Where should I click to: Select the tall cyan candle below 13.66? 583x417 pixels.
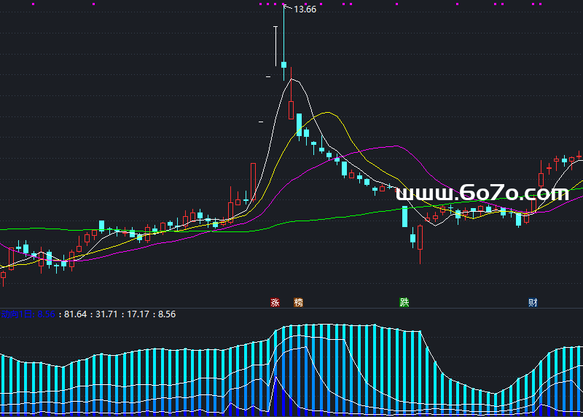coord(283,65)
